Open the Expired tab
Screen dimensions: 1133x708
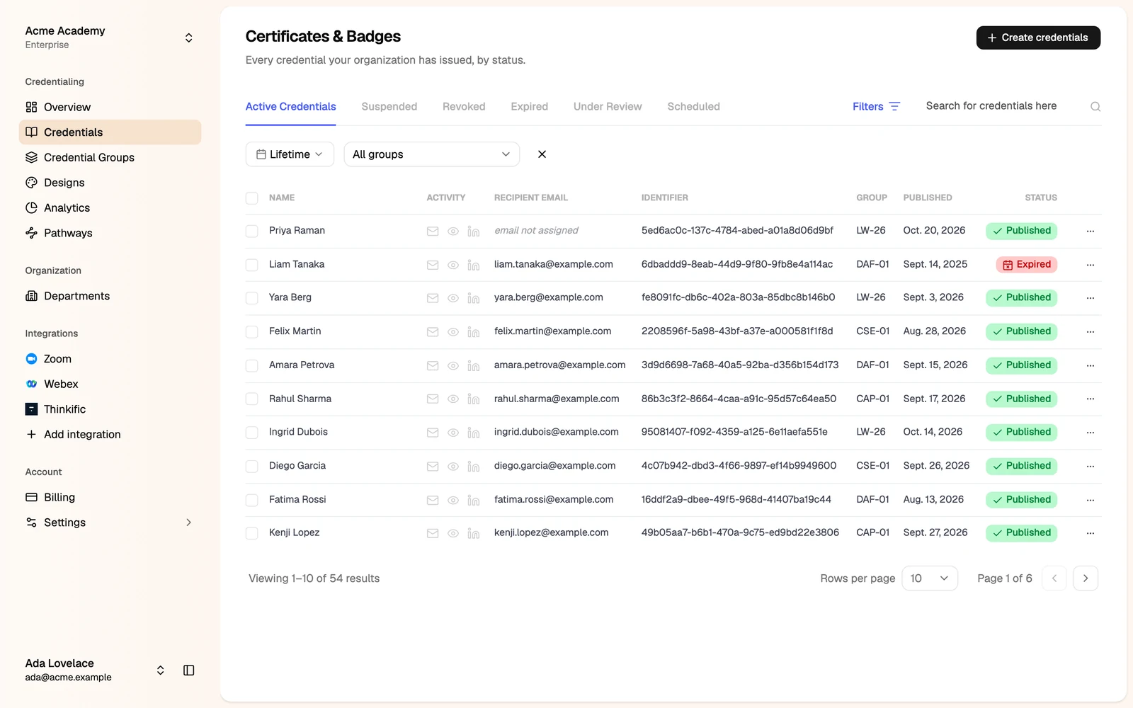click(x=530, y=107)
